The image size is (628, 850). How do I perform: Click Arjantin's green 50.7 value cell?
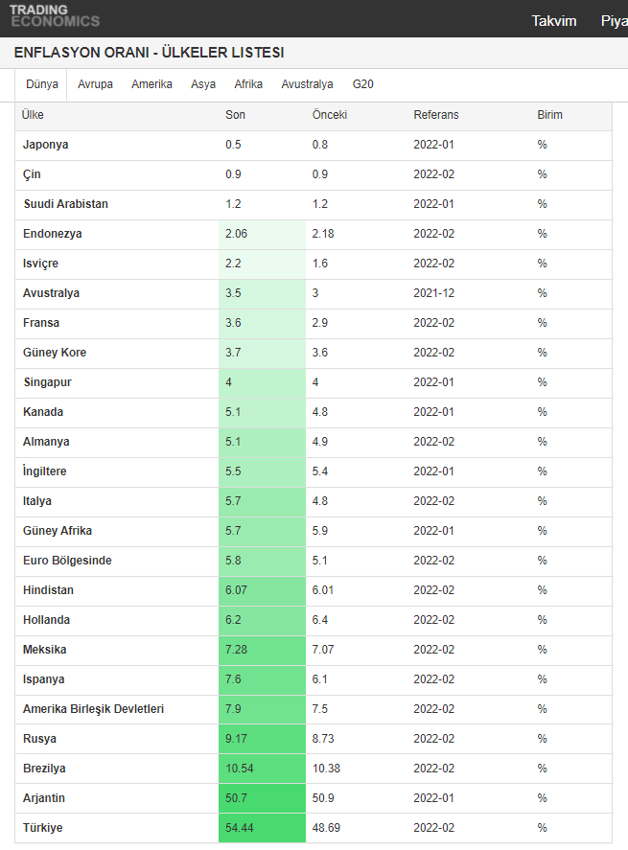pyautogui.click(x=261, y=798)
